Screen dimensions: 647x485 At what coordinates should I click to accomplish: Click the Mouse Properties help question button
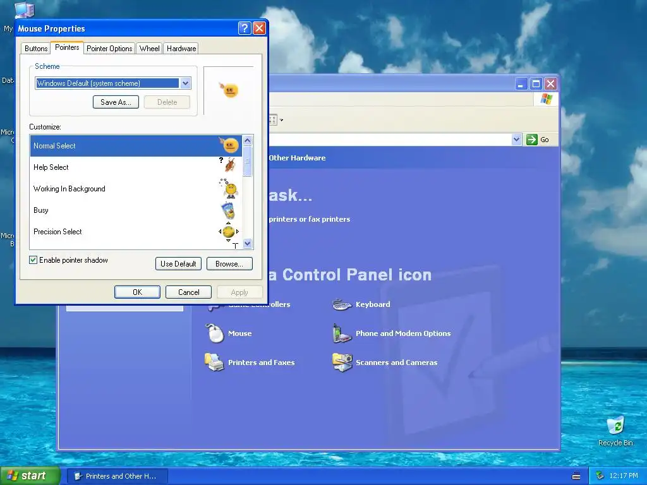pyautogui.click(x=245, y=28)
